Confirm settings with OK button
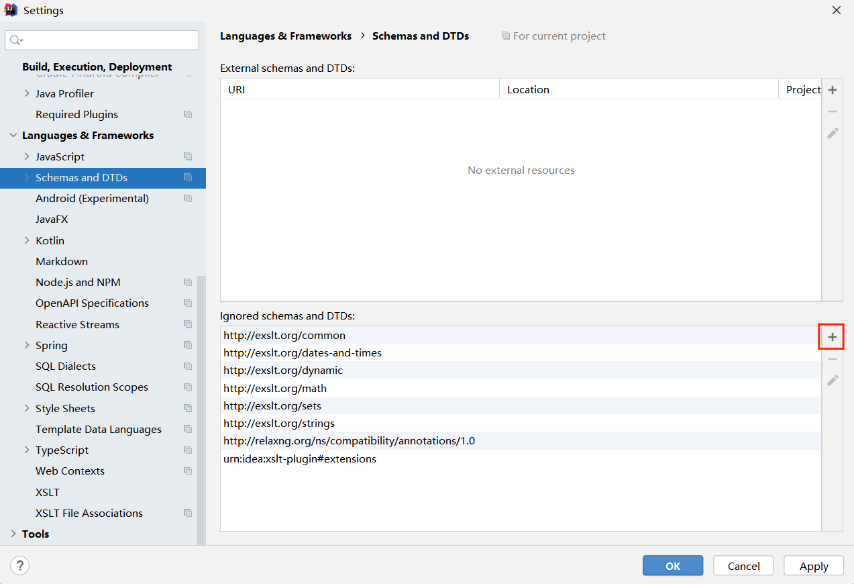This screenshot has width=854, height=584. [x=673, y=566]
